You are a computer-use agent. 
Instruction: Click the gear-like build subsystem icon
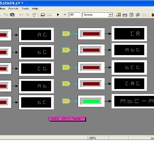point(138,15)
